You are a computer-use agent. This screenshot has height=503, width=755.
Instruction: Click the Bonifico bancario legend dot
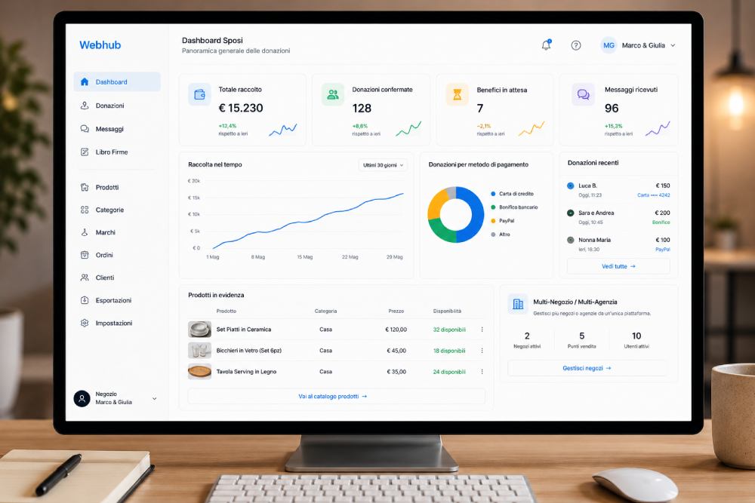tap(493, 207)
